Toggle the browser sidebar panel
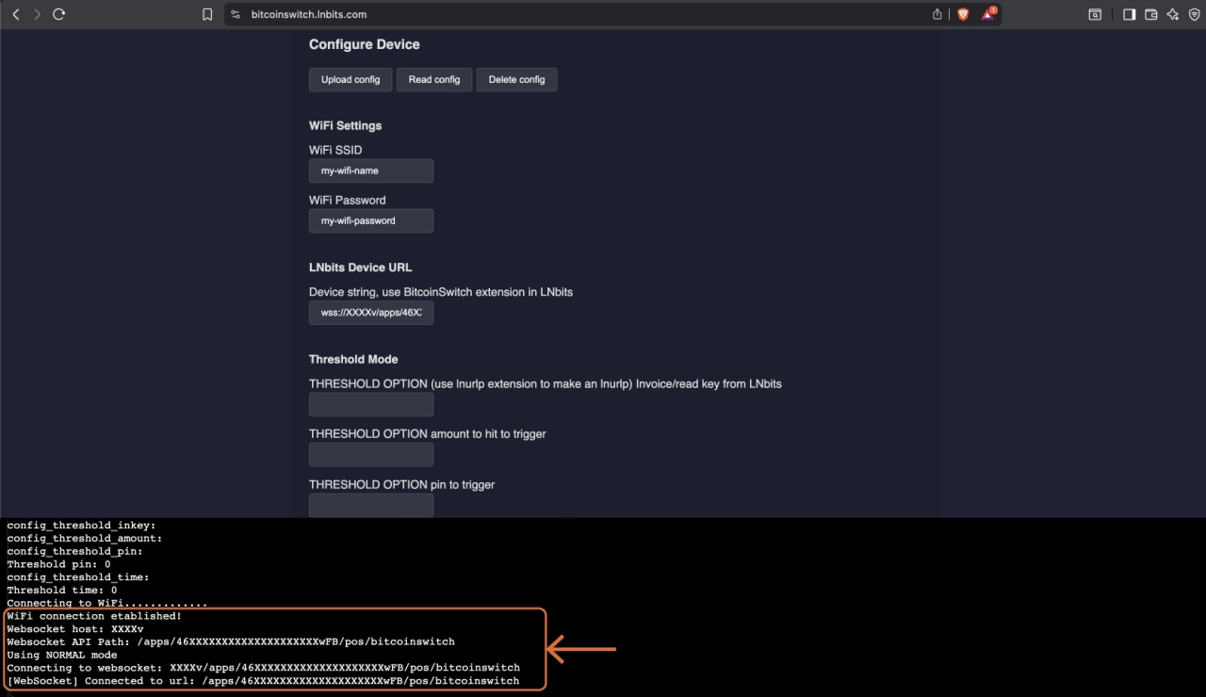 (x=1129, y=14)
